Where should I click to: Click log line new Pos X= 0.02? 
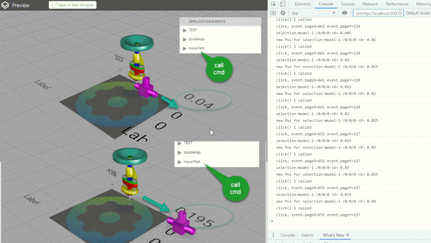point(326,94)
